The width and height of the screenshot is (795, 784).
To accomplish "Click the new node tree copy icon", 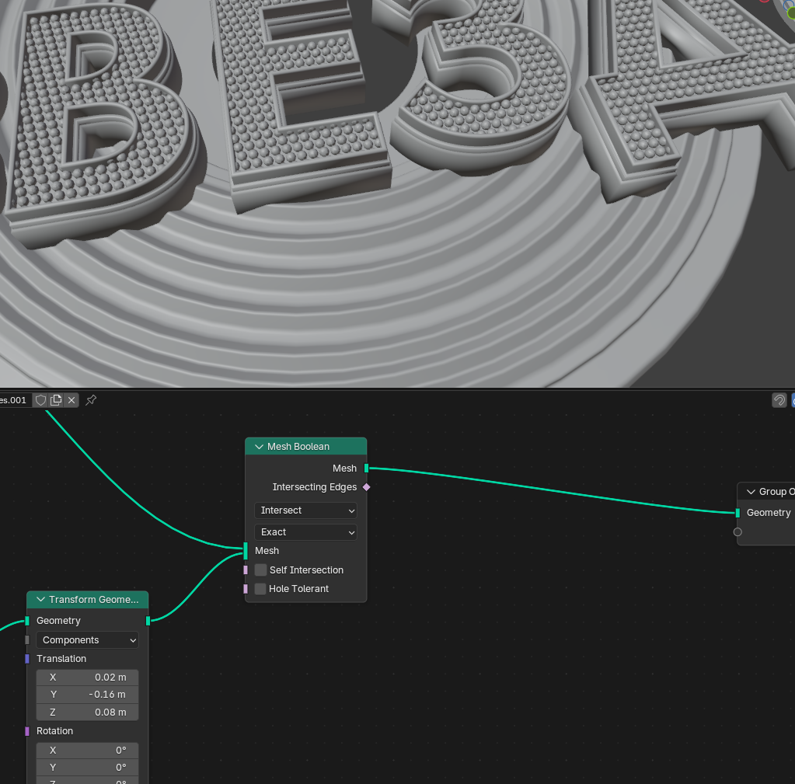I will pos(56,400).
